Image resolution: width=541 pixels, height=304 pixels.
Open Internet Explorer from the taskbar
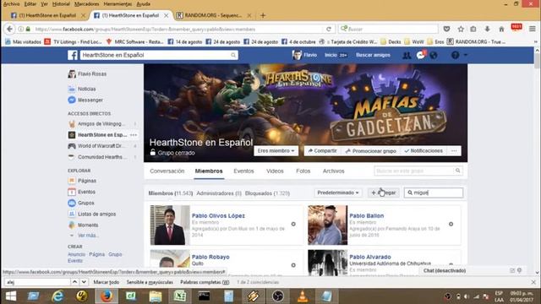pyautogui.click(x=58, y=296)
